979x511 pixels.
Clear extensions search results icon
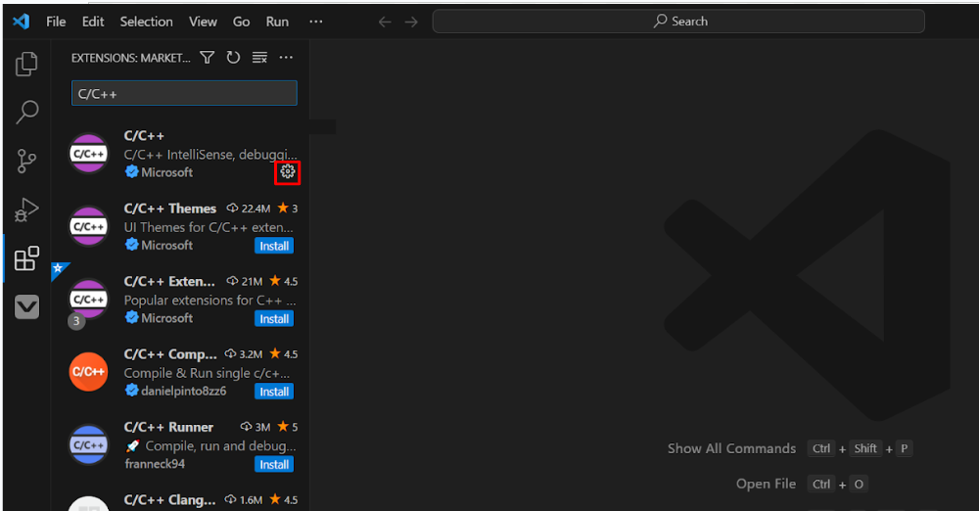point(259,58)
